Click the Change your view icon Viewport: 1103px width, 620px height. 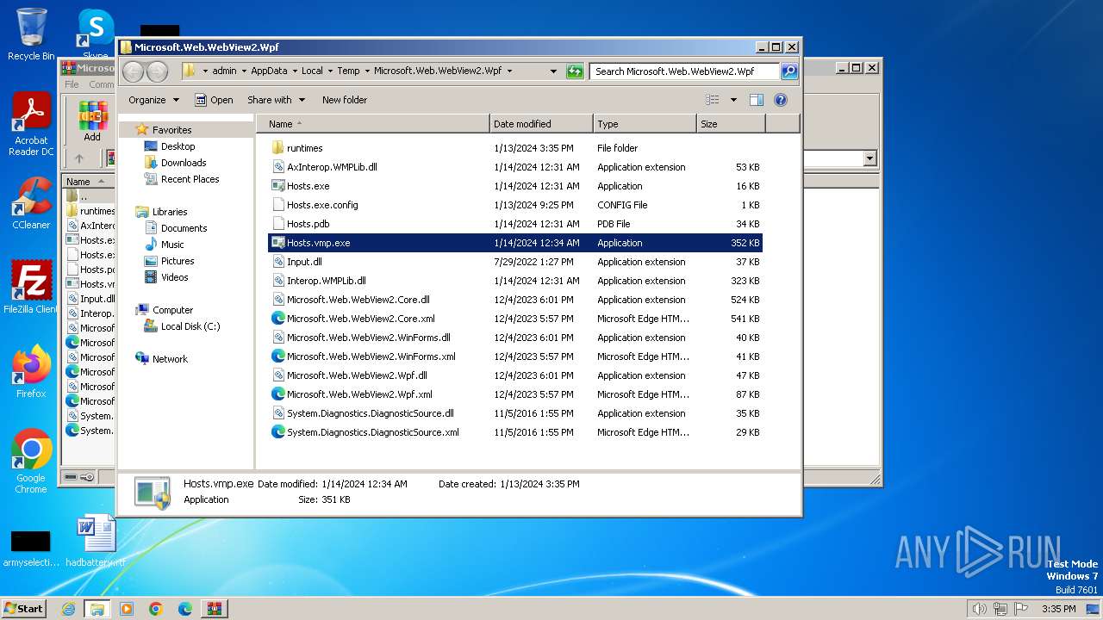(x=713, y=100)
